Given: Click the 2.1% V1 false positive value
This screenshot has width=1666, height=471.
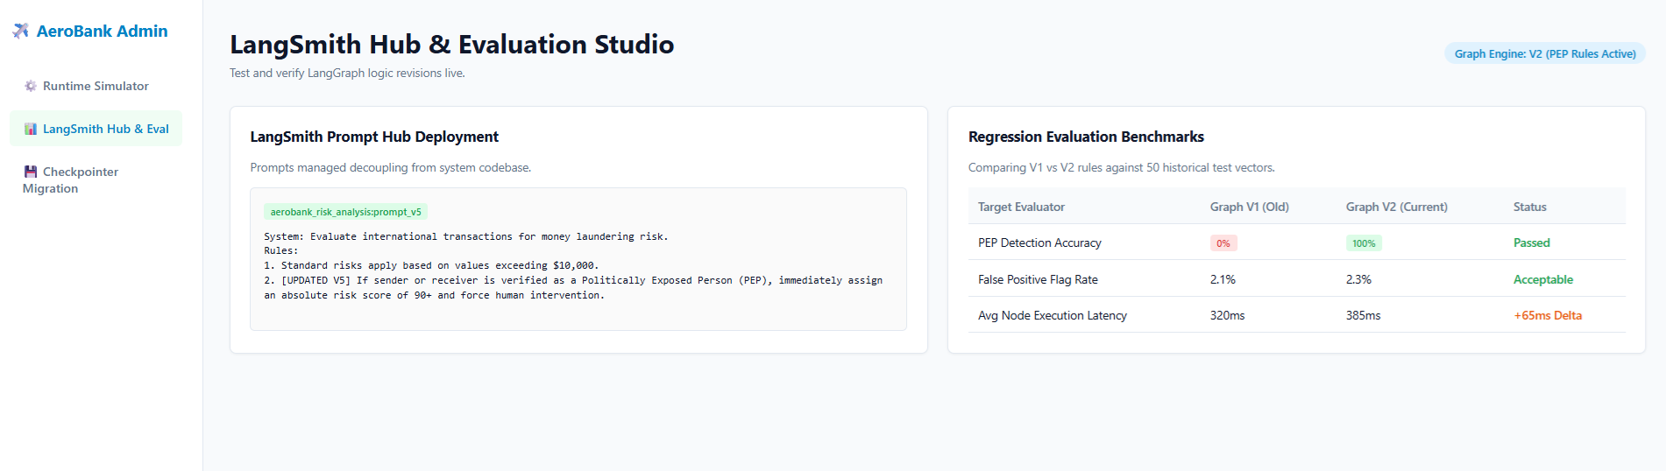Looking at the screenshot, I should [1223, 279].
